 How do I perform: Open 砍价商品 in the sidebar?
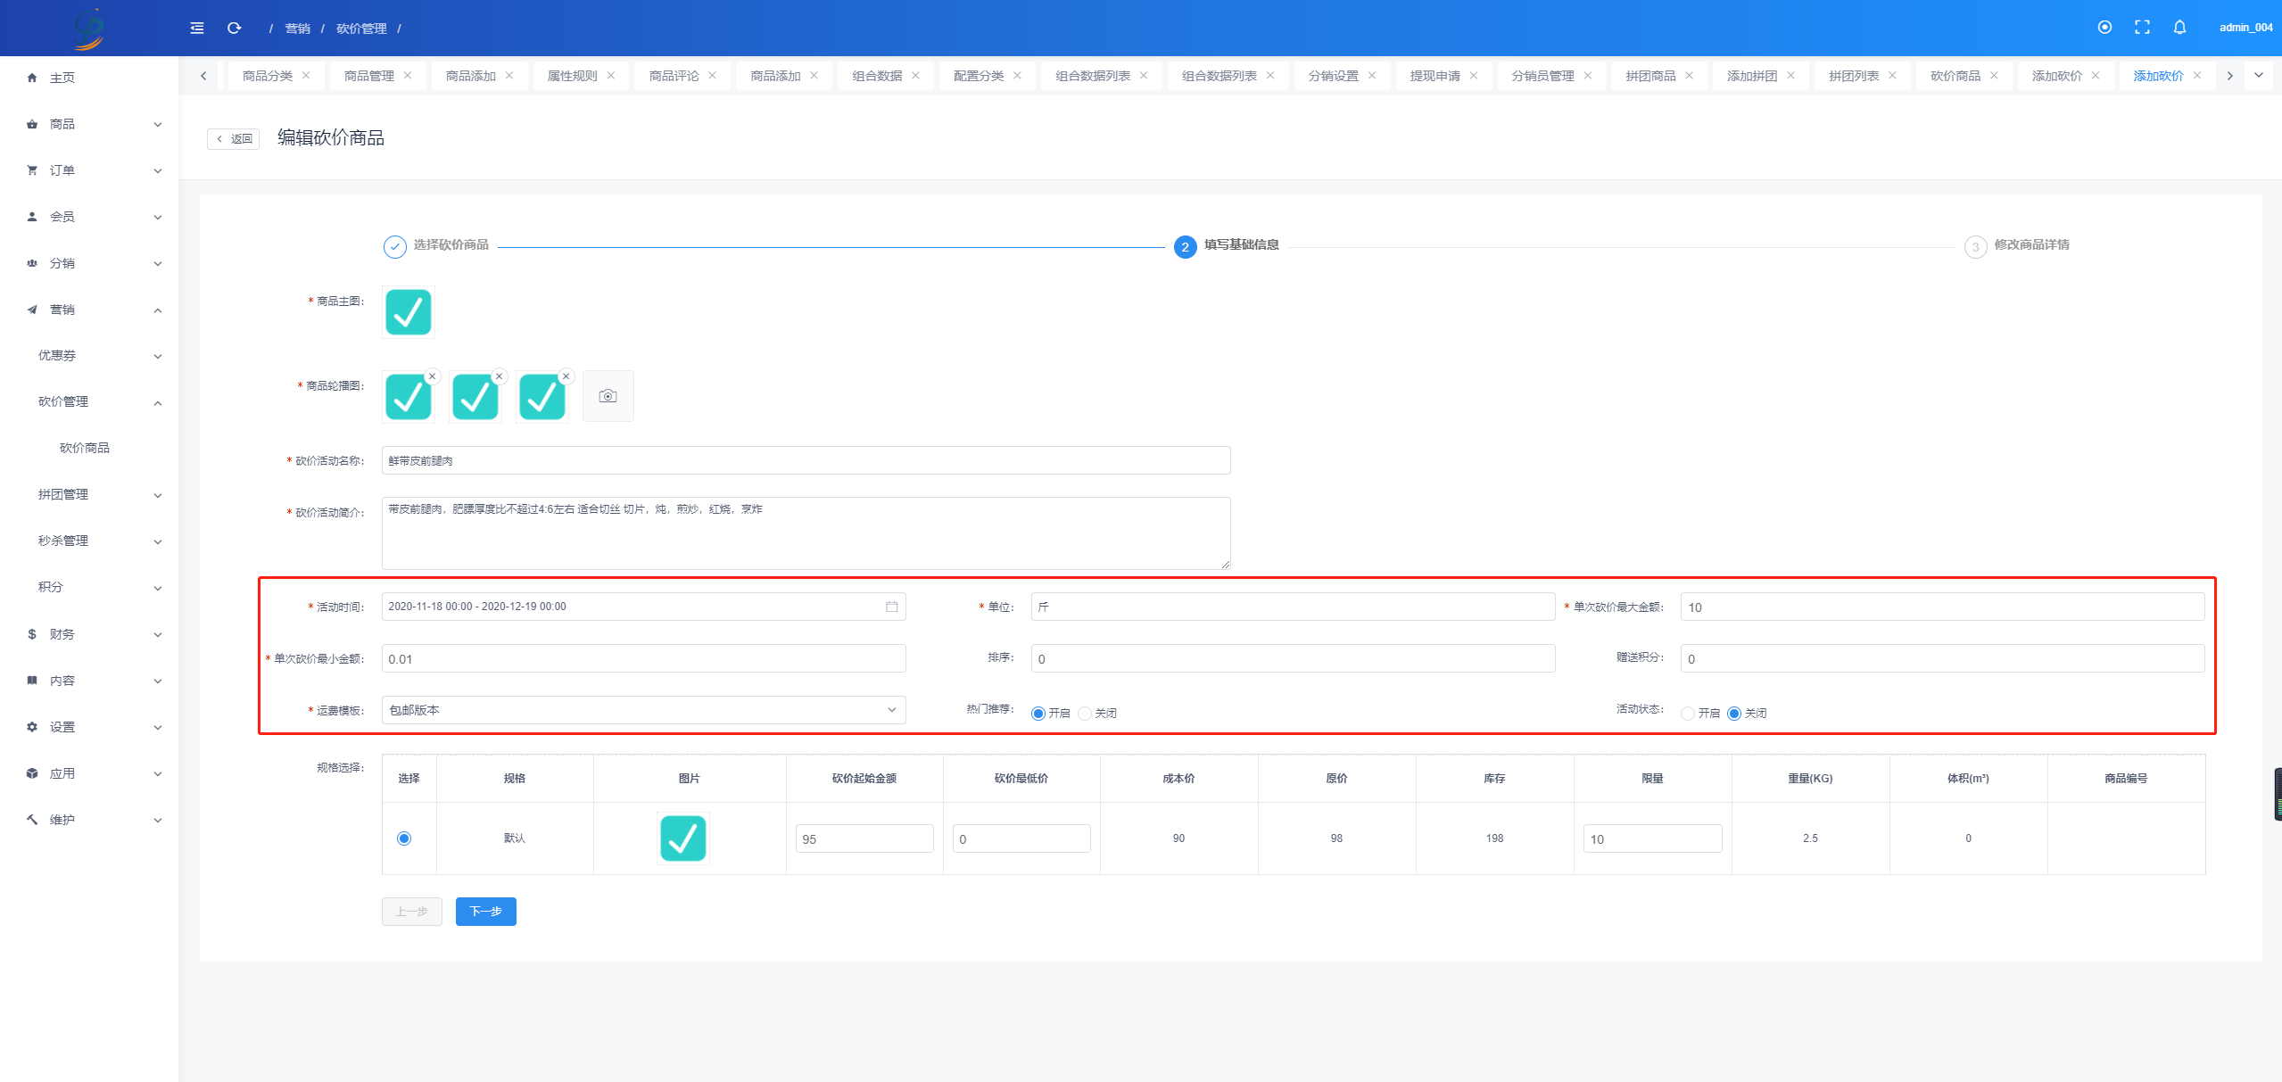click(x=85, y=448)
